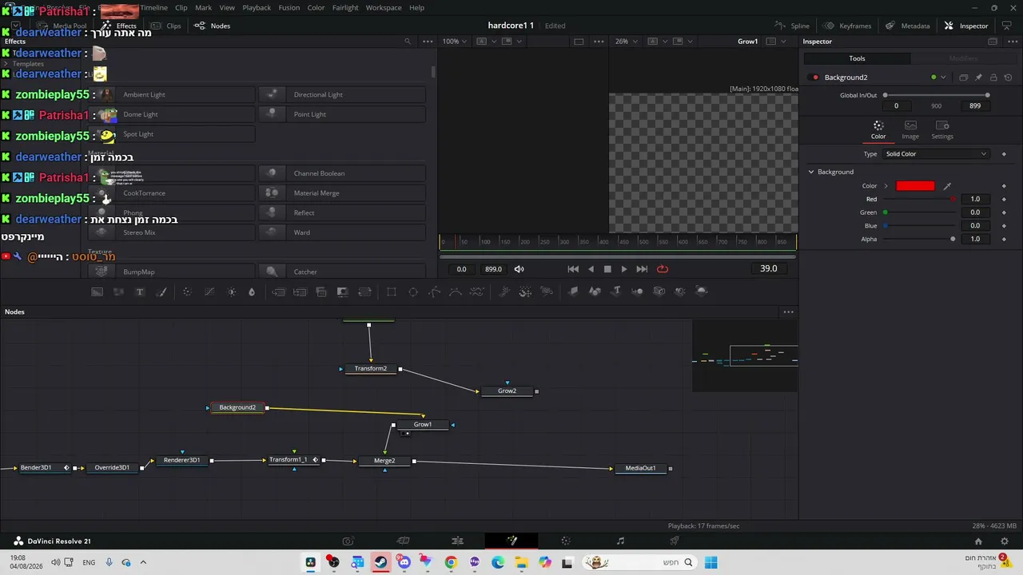1023x575 pixels.
Task: Open Inspector panel options (three dots)
Action: 1013,42
